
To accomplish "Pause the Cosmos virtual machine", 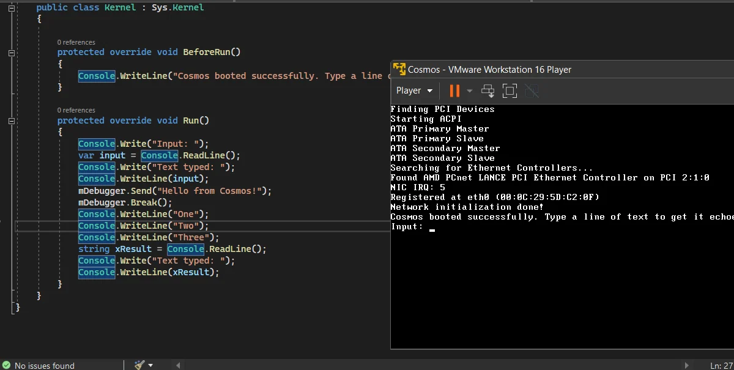I will coord(454,91).
